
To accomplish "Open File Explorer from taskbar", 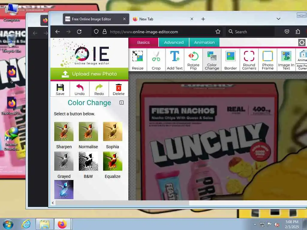I will pyautogui.click(x=45, y=224).
